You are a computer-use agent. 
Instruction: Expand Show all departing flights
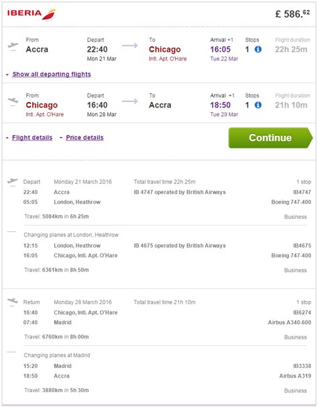tap(52, 75)
